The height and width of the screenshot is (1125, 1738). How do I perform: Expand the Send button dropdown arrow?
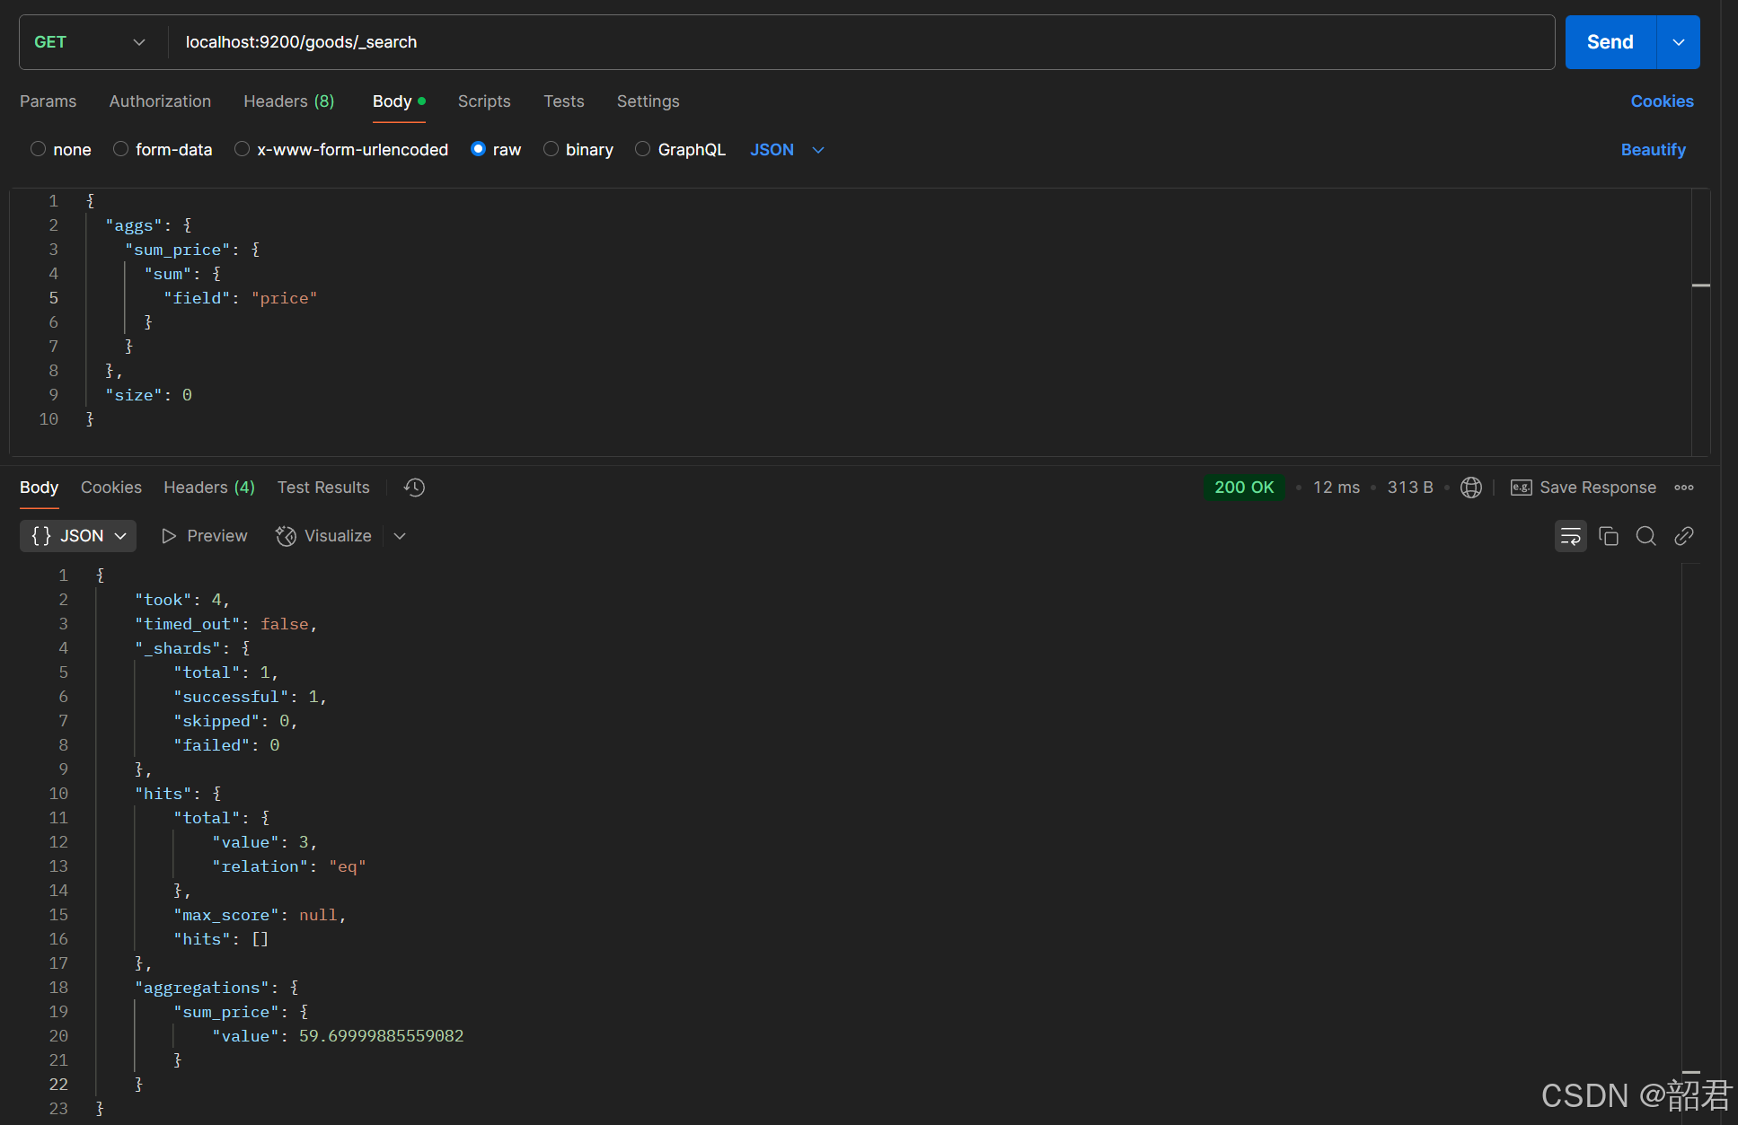tap(1678, 42)
